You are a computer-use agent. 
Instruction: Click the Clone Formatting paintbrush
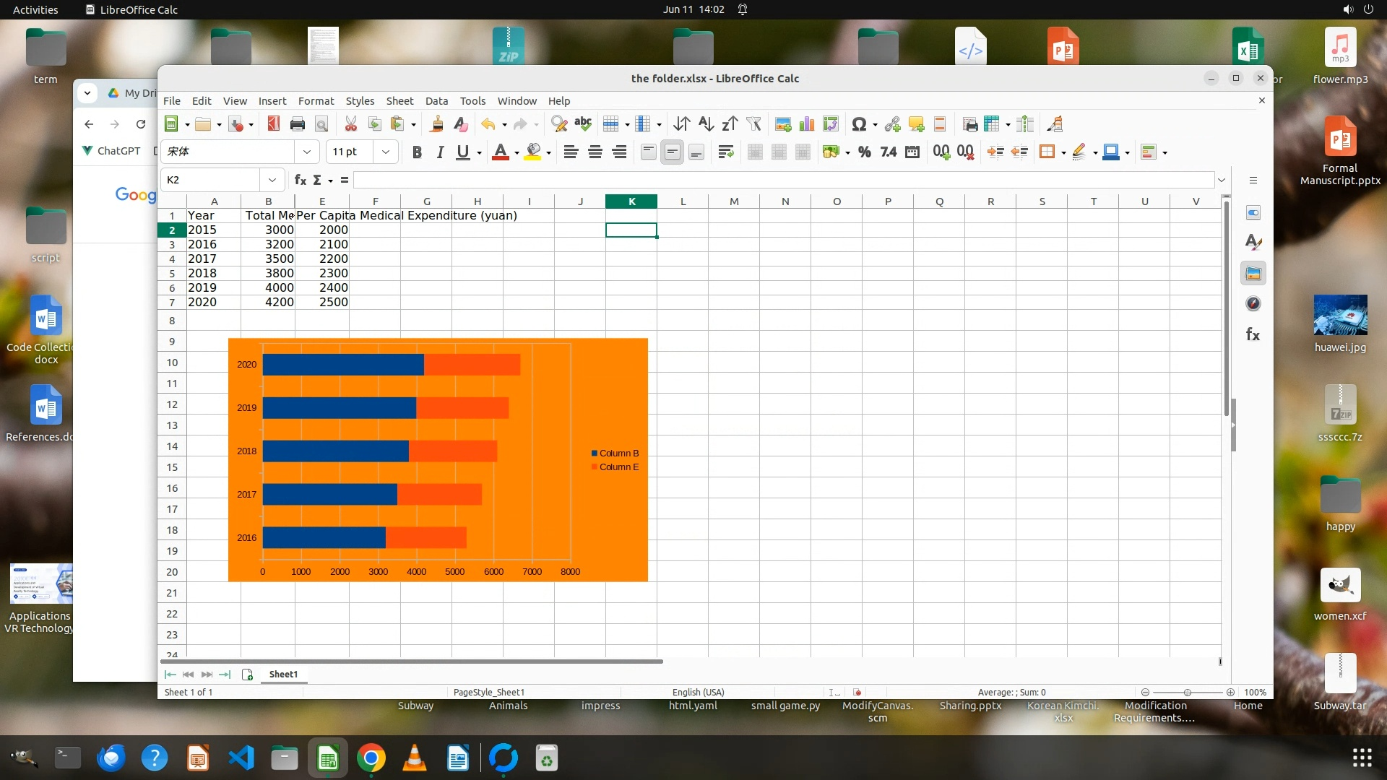[x=436, y=124]
